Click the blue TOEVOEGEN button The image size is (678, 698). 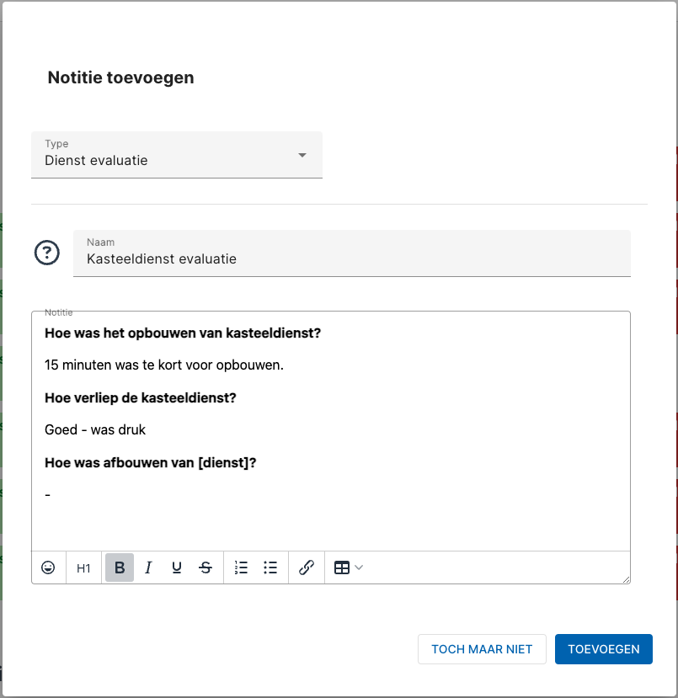tap(604, 649)
